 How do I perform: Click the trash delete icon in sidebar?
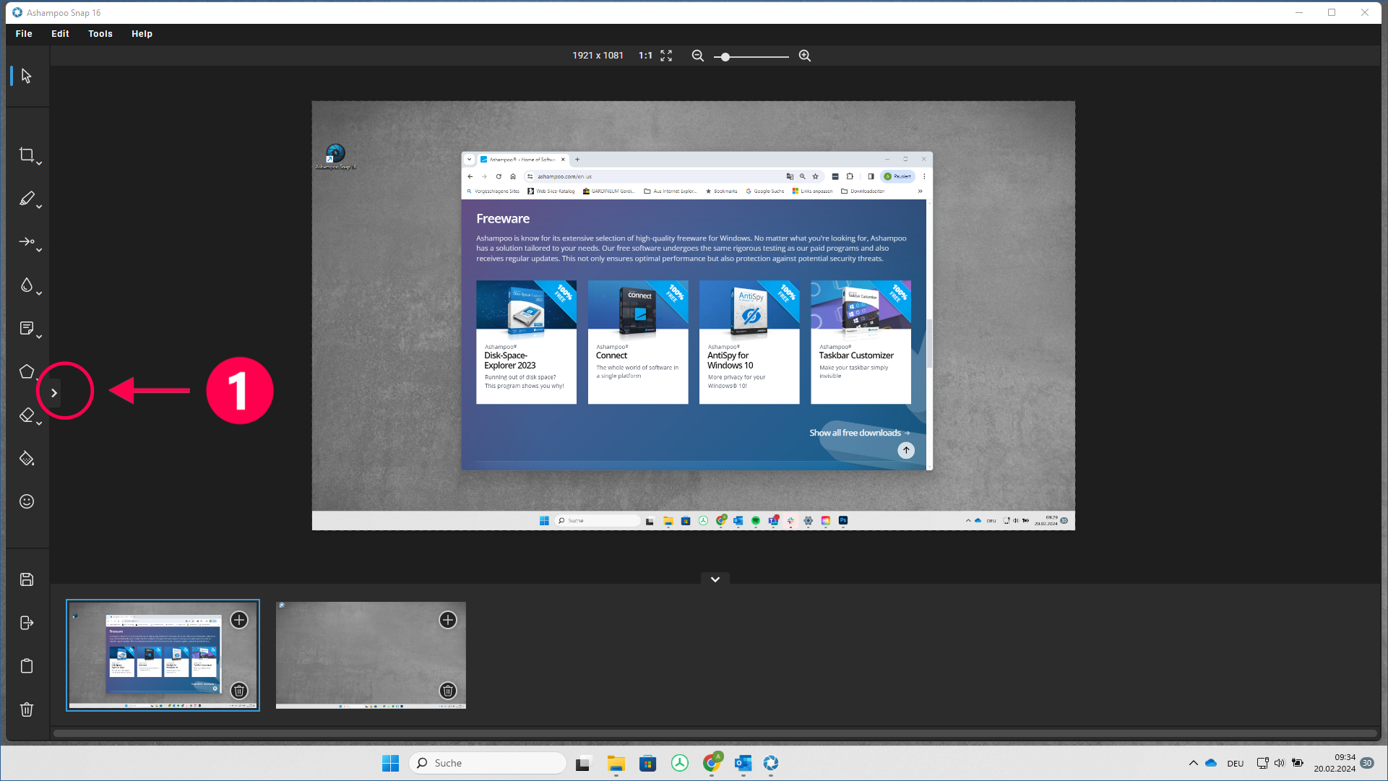(x=27, y=709)
